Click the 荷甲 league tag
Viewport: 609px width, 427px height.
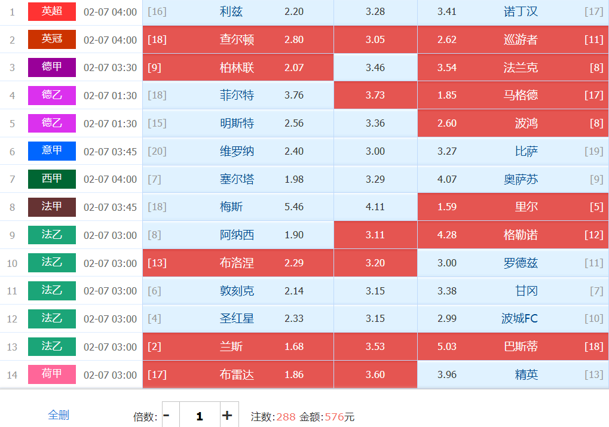(52, 374)
